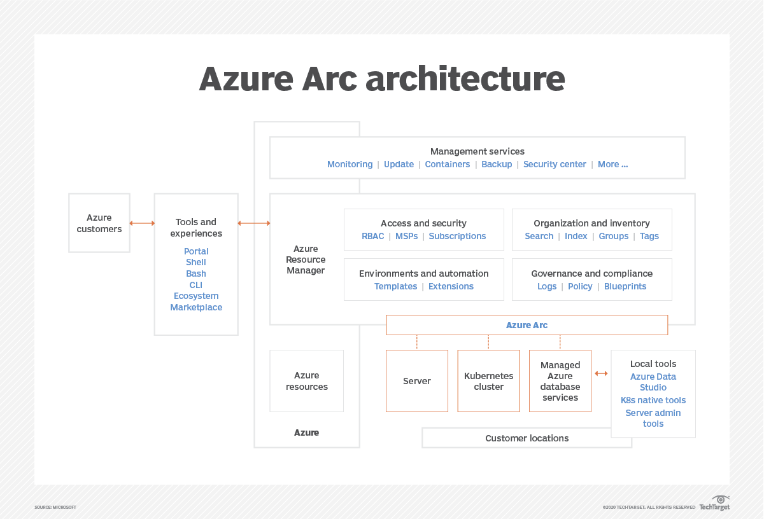Viewport: 764px width, 519px height.
Task: Open the Azure Data Studio link in Local tools
Action: [653, 382]
